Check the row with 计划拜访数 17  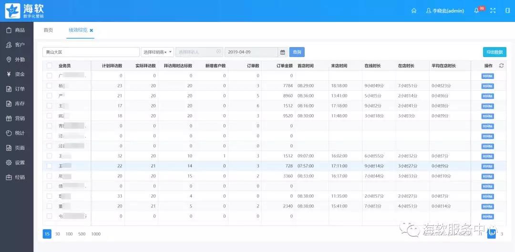point(49,106)
